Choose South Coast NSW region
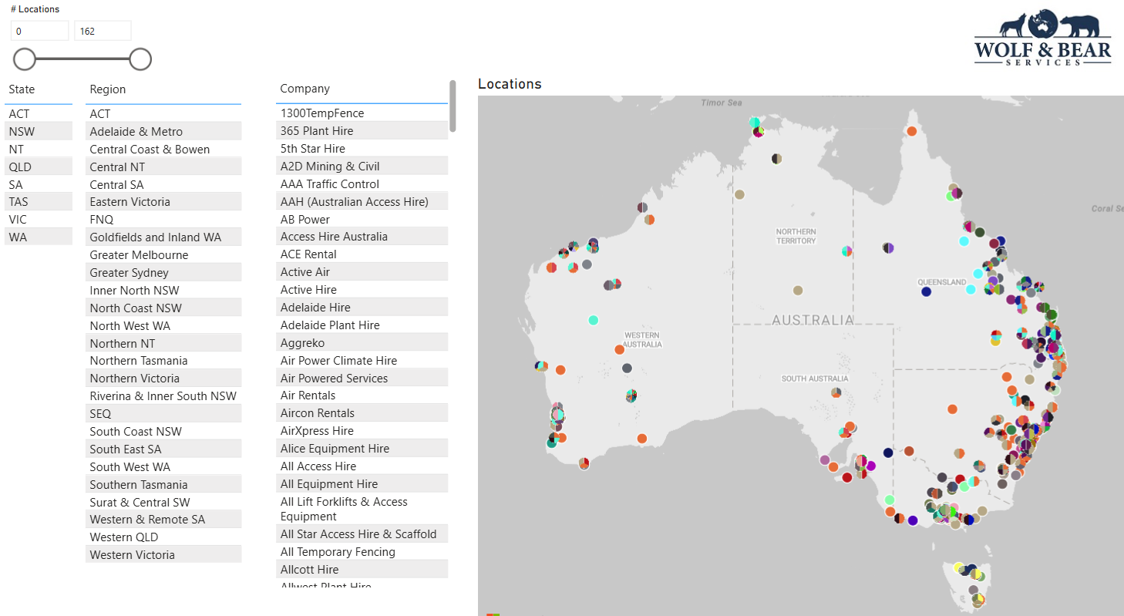 [x=163, y=432]
